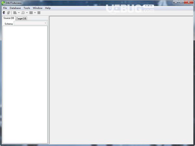Click inside the empty schema object tree panel
Viewport: 195px width, 146px height.
[25, 84]
